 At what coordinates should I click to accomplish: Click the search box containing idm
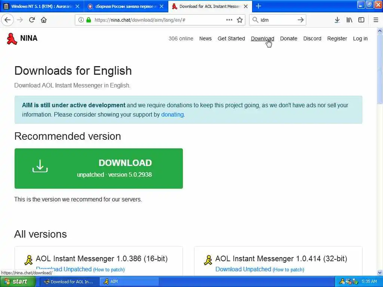point(278,20)
